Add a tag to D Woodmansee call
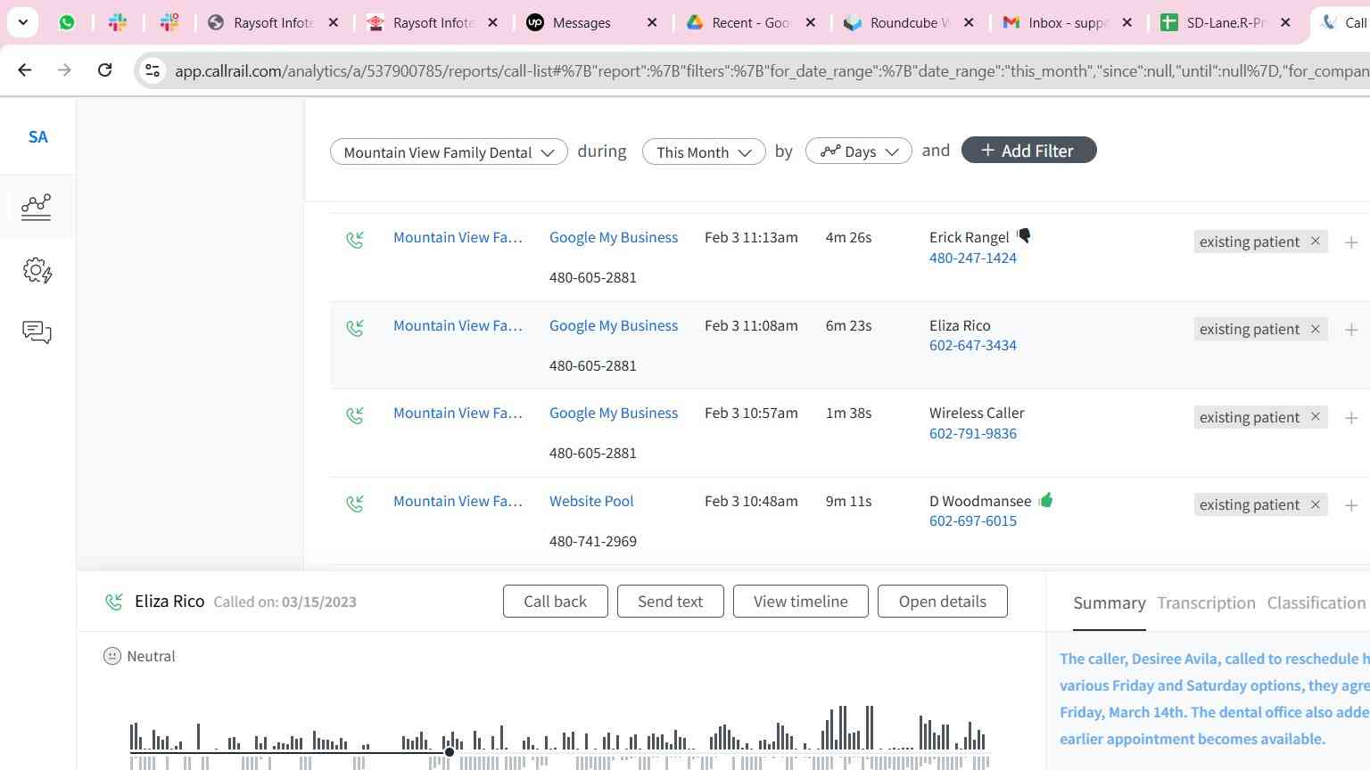1370x770 pixels. tap(1351, 505)
